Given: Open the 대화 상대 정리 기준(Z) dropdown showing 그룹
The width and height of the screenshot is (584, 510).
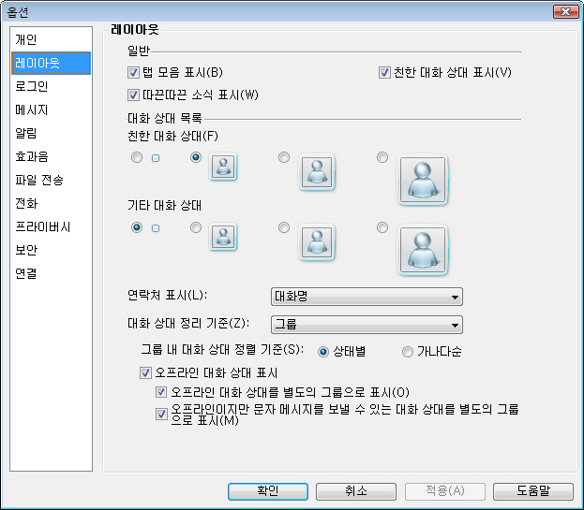Looking at the screenshot, I should pos(367,325).
